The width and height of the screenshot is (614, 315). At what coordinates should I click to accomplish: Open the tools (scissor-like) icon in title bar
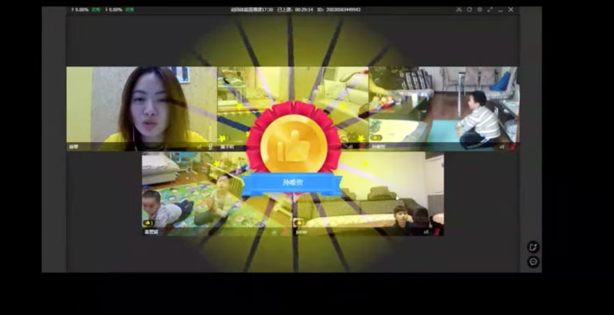click(x=459, y=10)
